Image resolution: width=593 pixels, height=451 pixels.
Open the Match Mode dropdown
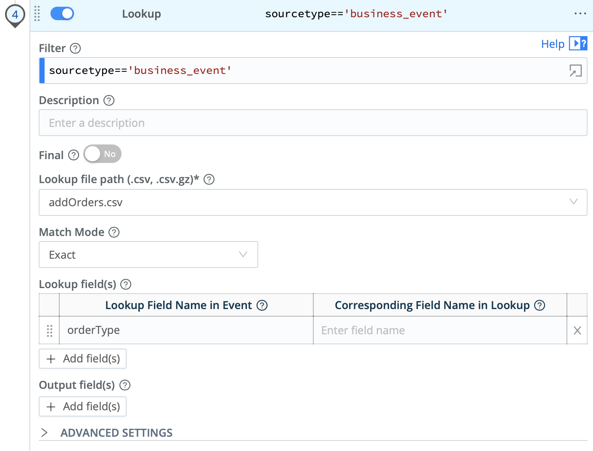(148, 254)
